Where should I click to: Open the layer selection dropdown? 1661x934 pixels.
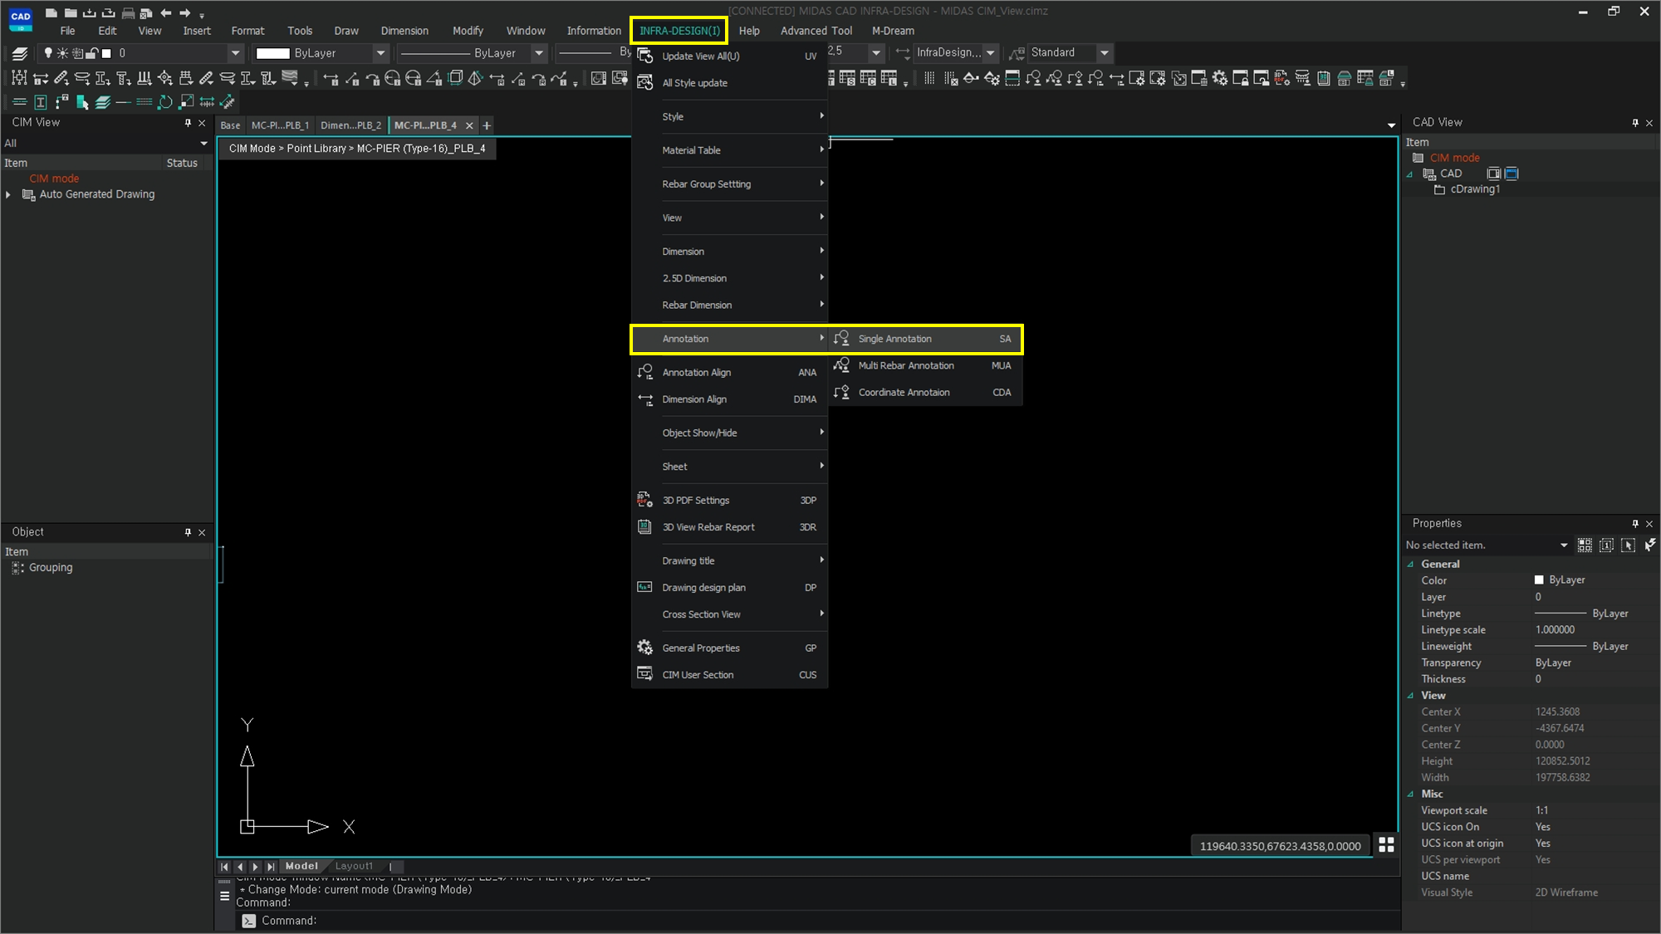pyautogui.click(x=235, y=53)
